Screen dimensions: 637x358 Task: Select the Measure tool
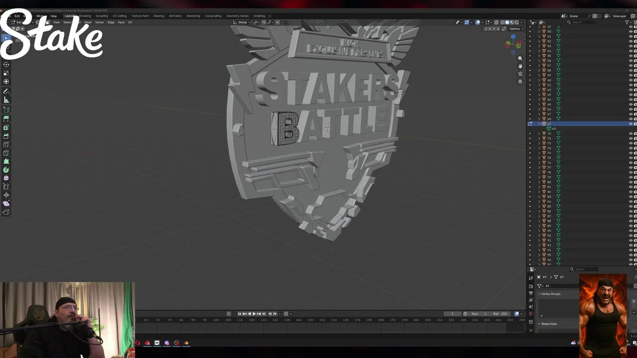6,100
